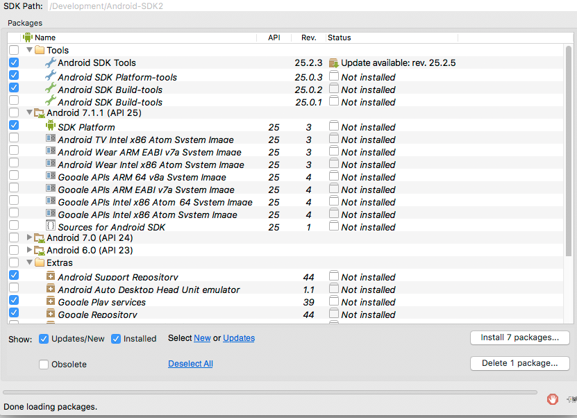577x418 pixels.
Task: Check the Android 7.0 (API 24) group checkbox
Action: [14, 237]
